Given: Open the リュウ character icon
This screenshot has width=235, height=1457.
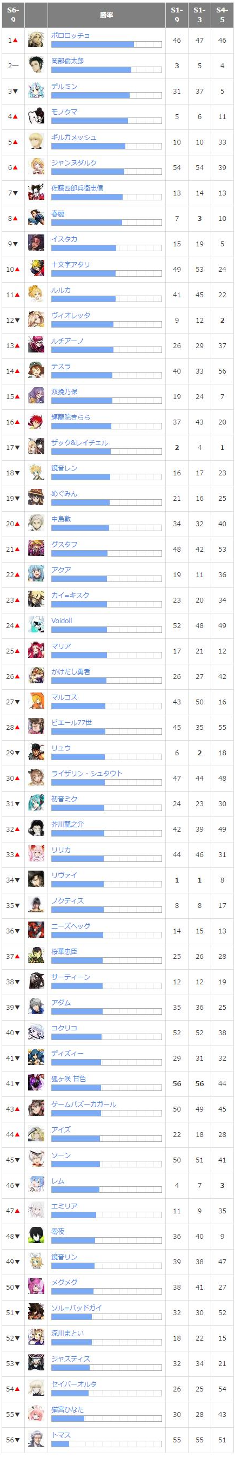Looking at the screenshot, I should click(x=36, y=753).
